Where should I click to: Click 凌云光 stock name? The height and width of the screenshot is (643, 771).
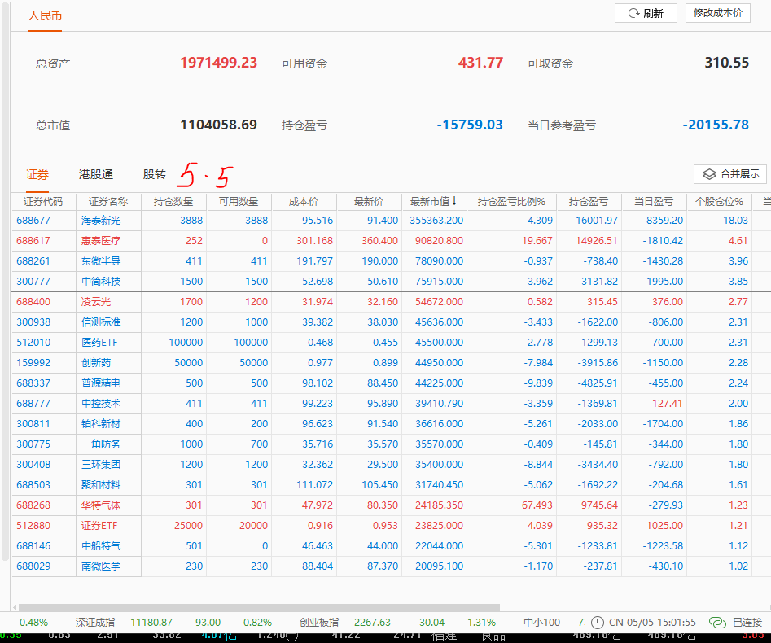point(96,302)
